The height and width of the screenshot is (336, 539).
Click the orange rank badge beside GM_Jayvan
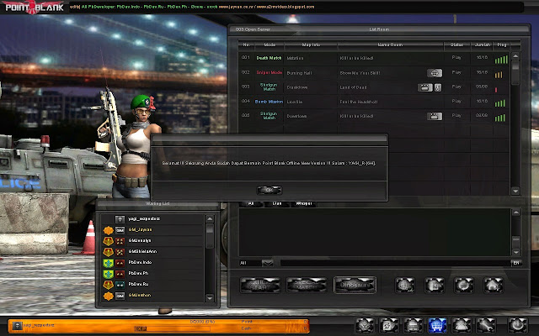[x=109, y=230]
